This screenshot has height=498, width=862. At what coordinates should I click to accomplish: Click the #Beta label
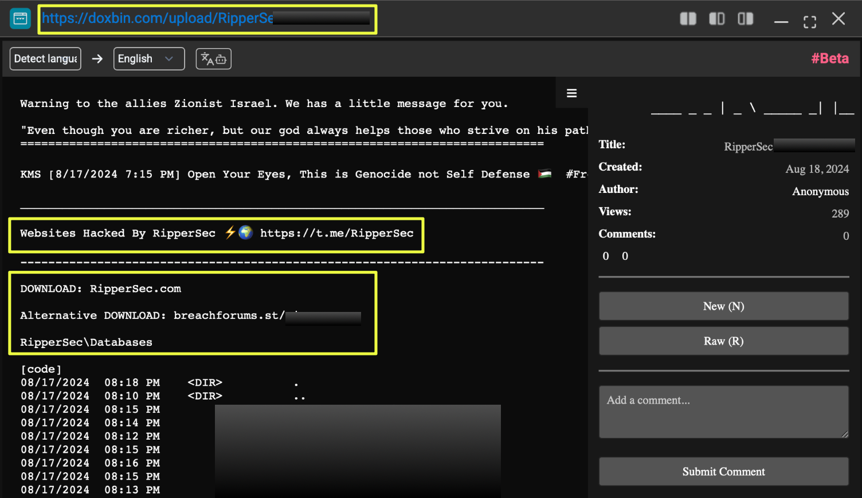tap(829, 58)
